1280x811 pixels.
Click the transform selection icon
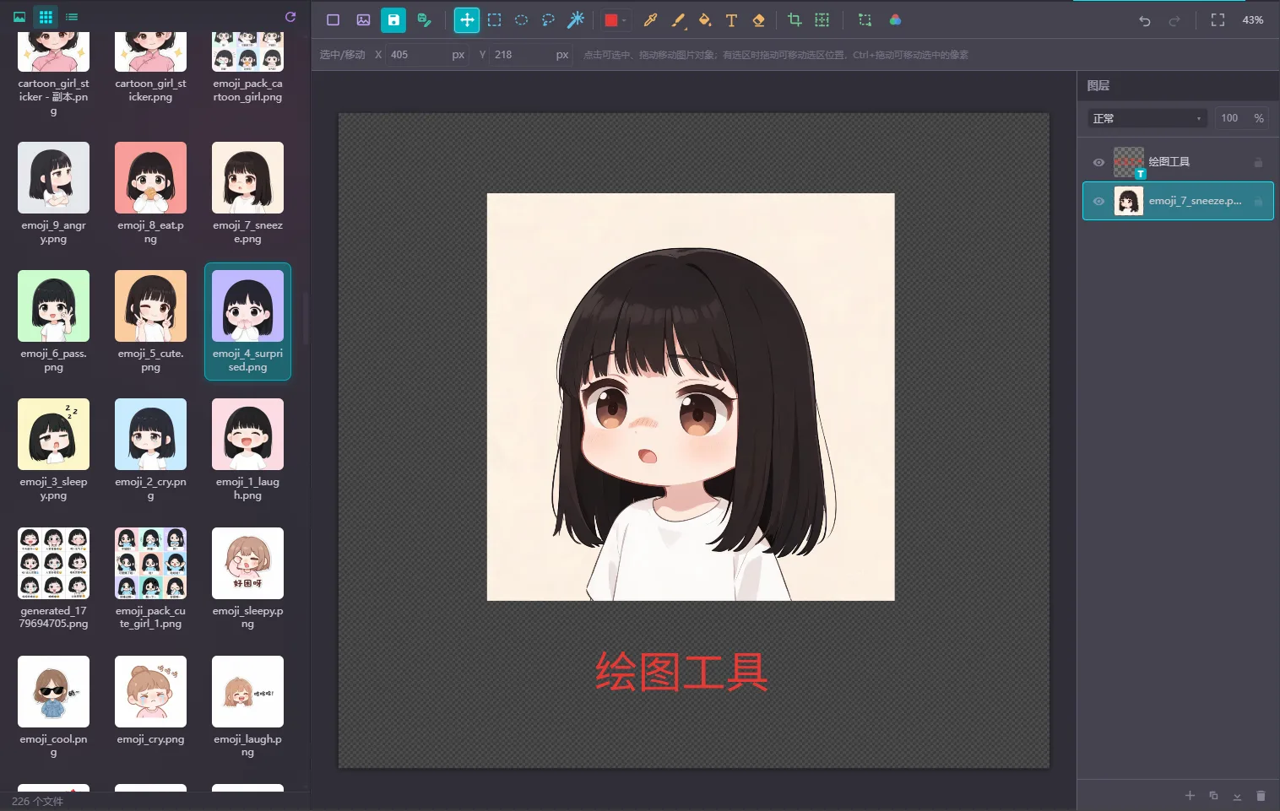tap(865, 20)
